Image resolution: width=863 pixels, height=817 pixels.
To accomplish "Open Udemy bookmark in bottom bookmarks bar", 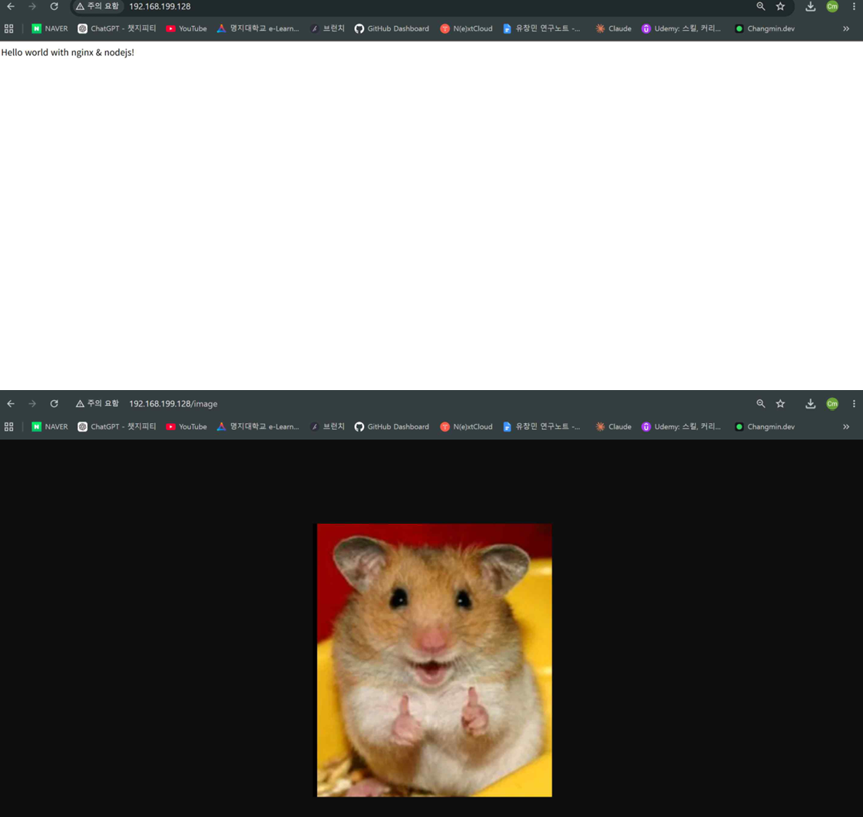I will (x=681, y=427).
